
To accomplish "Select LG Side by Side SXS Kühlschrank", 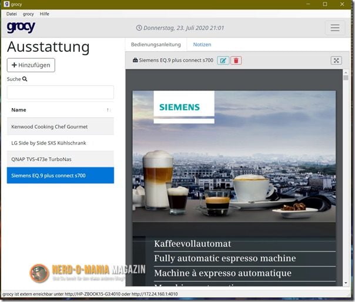I will tap(60, 143).
